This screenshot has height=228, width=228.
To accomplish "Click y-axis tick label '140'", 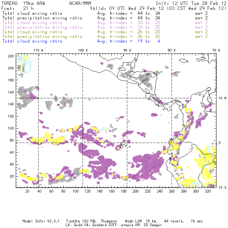I will pos(11,104).
